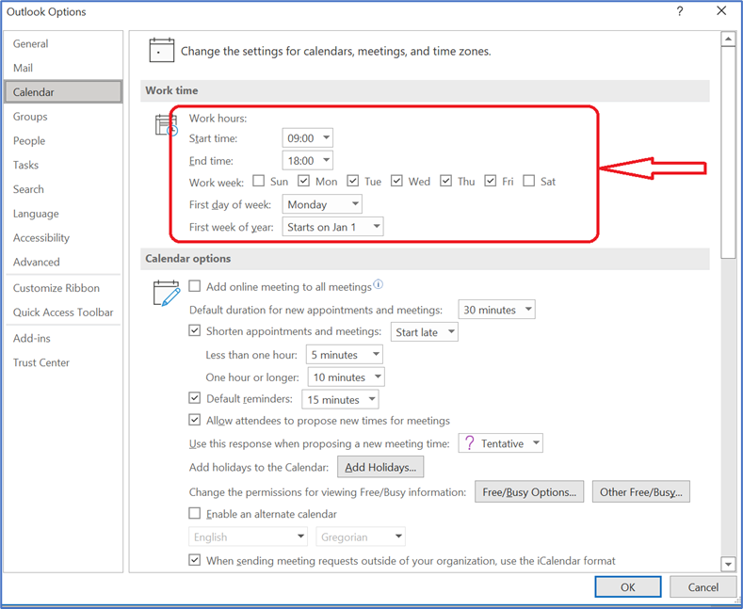This screenshot has height=609, width=743.
Task: Uncheck the Mon work week checkbox
Action: [x=304, y=181]
